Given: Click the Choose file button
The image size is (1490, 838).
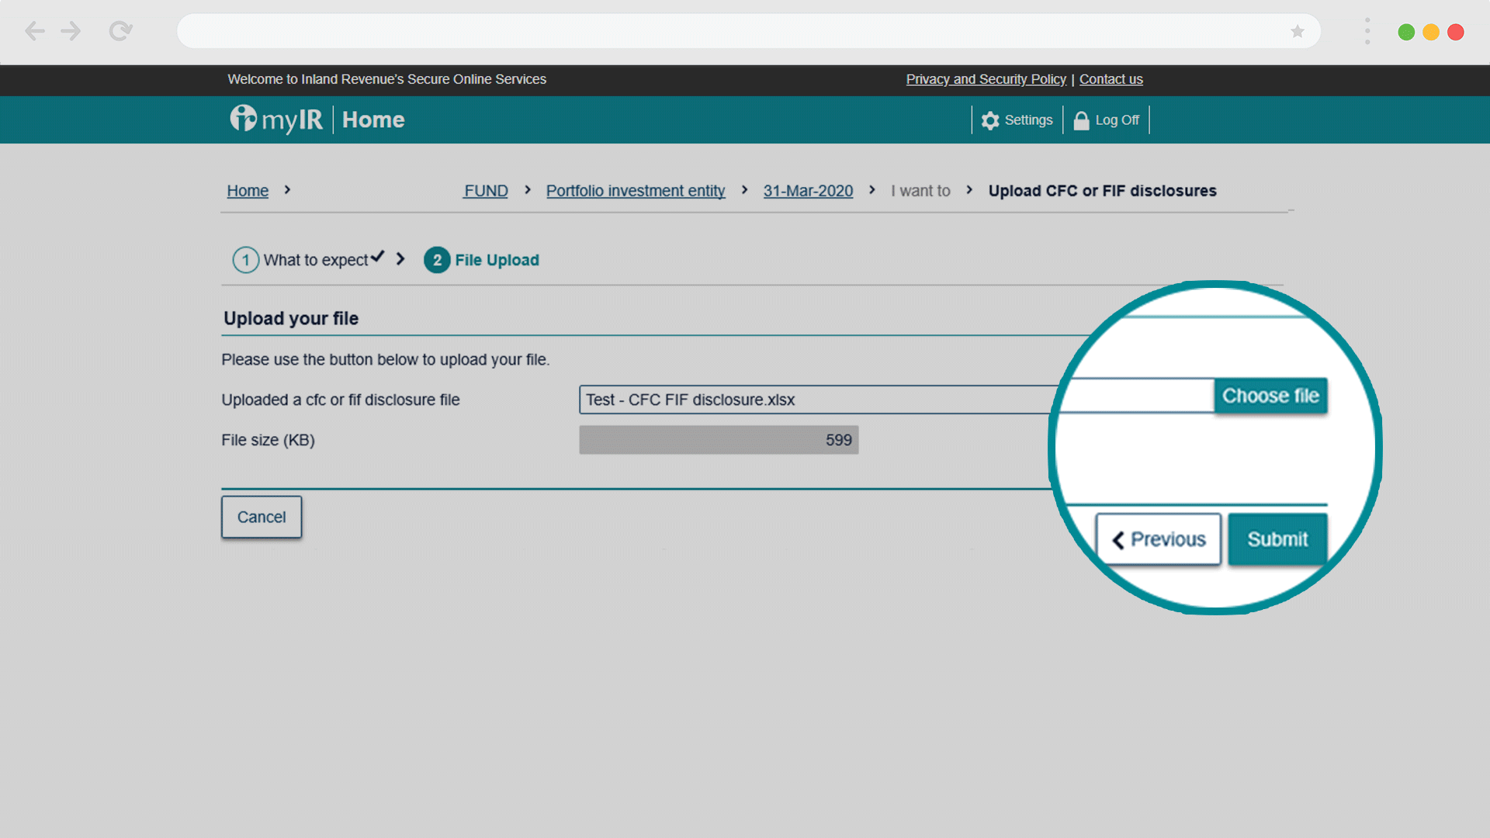Looking at the screenshot, I should pyautogui.click(x=1270, y=396).
